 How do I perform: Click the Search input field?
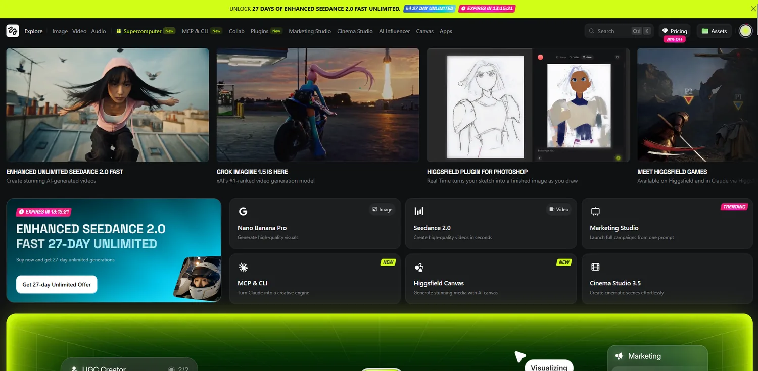click(619, 31)
